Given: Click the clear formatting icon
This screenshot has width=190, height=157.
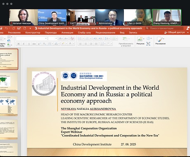Looking at the screenshot, I should coord(72,38).
